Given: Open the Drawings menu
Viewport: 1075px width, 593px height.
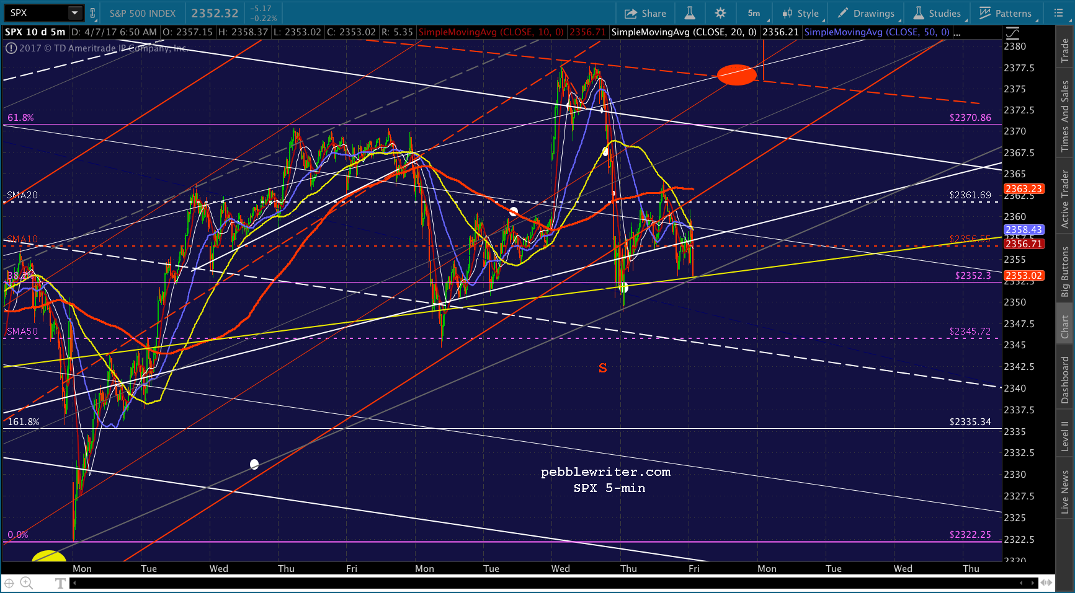Looking at the screenshot, I should 867,13.
